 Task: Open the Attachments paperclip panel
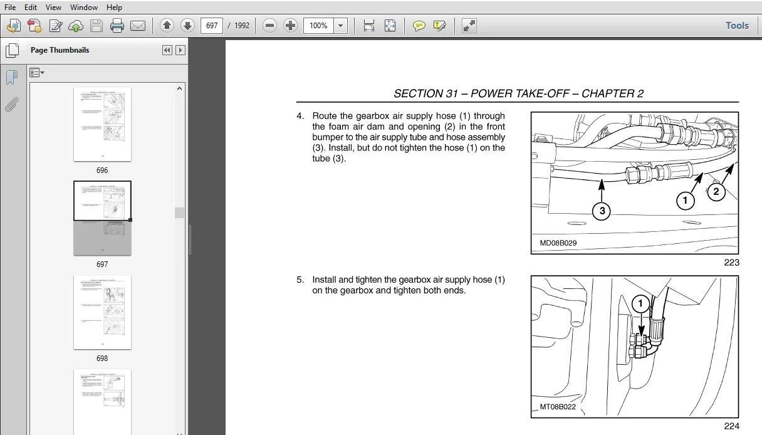coord(11,104)
